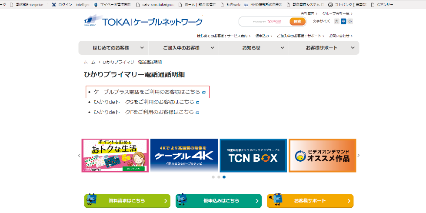Click the teal 仮申込みはこちら button
Screen dimensions: 426x213
[219, 201]
